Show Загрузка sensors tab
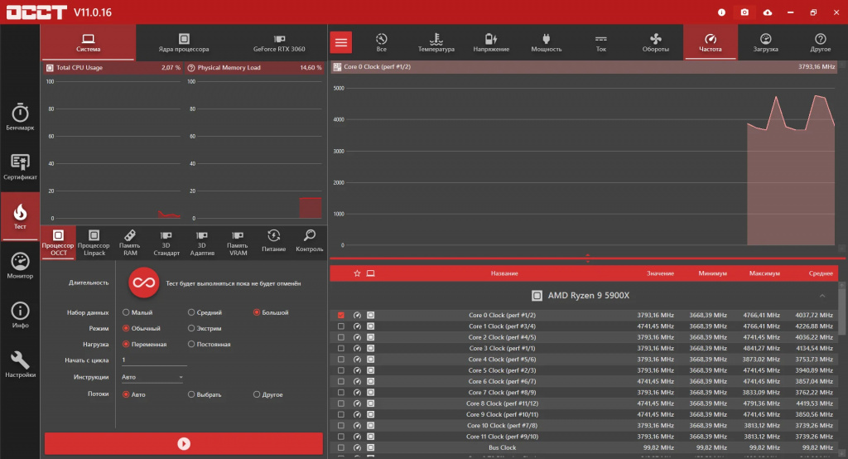This screenshot has width=848, height=459. tap(765, 42)
